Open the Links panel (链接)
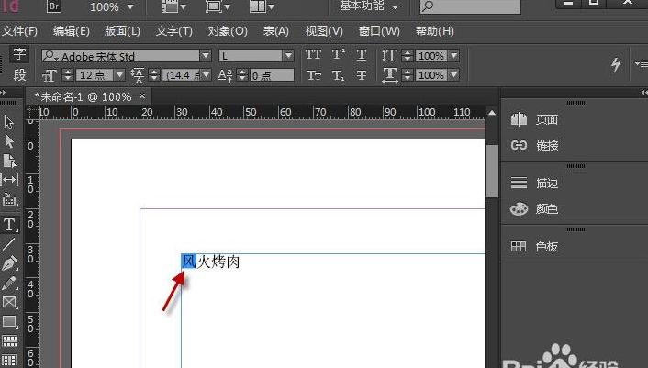Viewport: 648px width, 368px height. click(535, 145)
